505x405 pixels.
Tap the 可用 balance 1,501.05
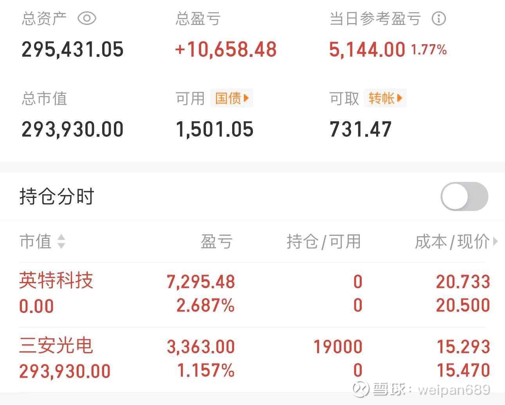pos(215,130)
